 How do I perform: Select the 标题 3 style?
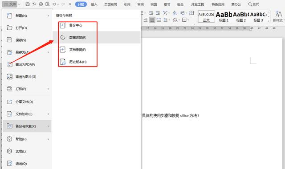coord(258,16)
